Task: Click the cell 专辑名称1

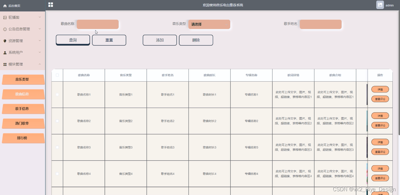Action: click(x=251, y=95)
